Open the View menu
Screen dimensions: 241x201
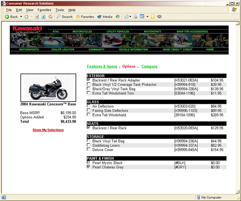(29, 10)
